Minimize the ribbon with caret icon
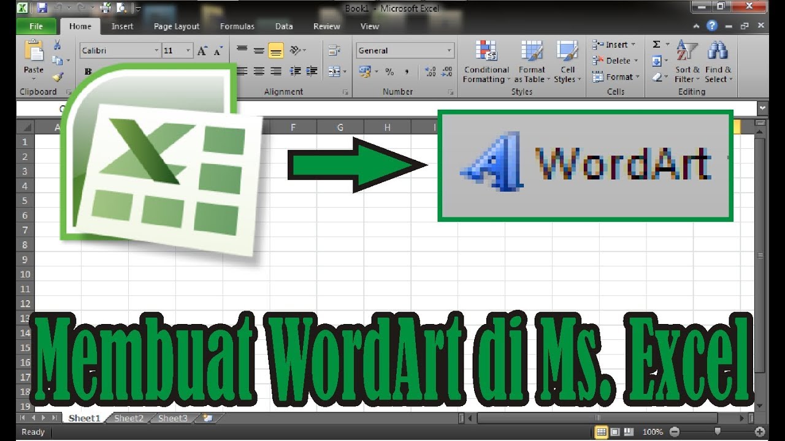The height and width of the screenshot is (441, 785). click(696, 26)
